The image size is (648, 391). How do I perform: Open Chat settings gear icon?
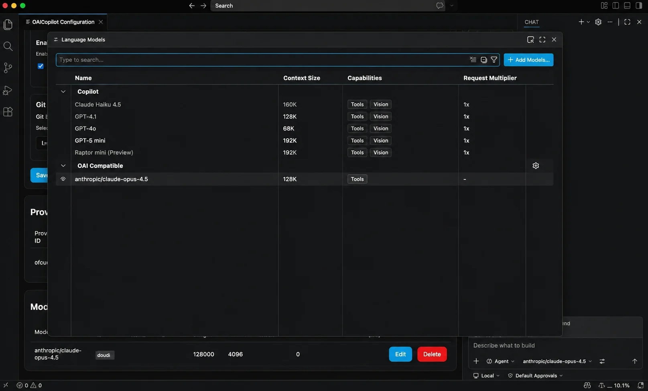tap(598, 22)
